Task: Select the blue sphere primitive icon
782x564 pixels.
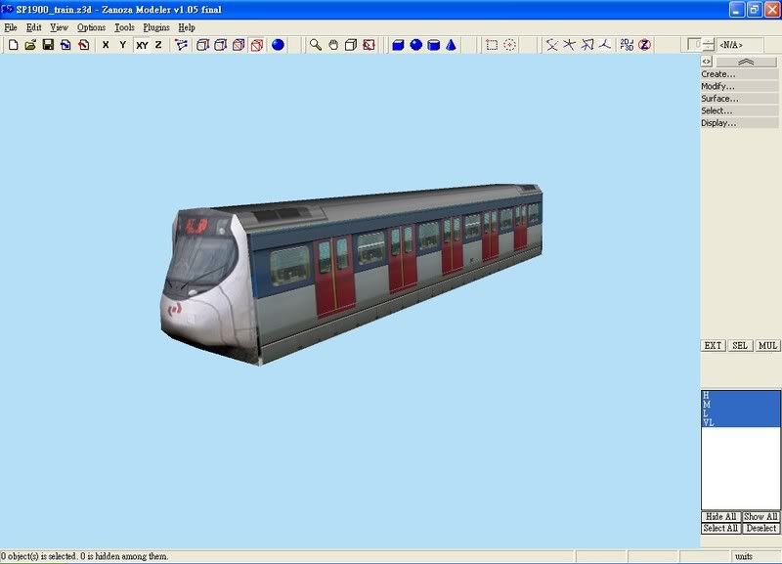Action: click(415, 45)
